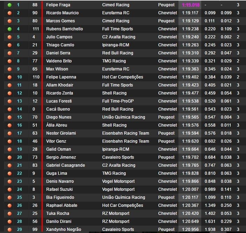Select Peugeot manufacturer in Diego Nunes row
The height and width of the screenshot is (233, 246).
166,117
